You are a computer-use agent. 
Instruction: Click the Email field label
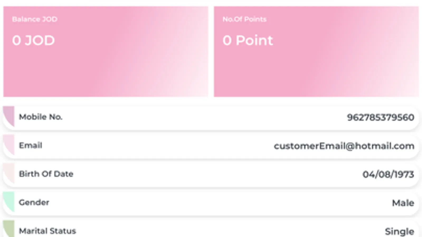[31, 145]
